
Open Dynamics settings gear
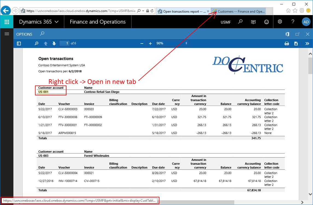coord(280,22)
